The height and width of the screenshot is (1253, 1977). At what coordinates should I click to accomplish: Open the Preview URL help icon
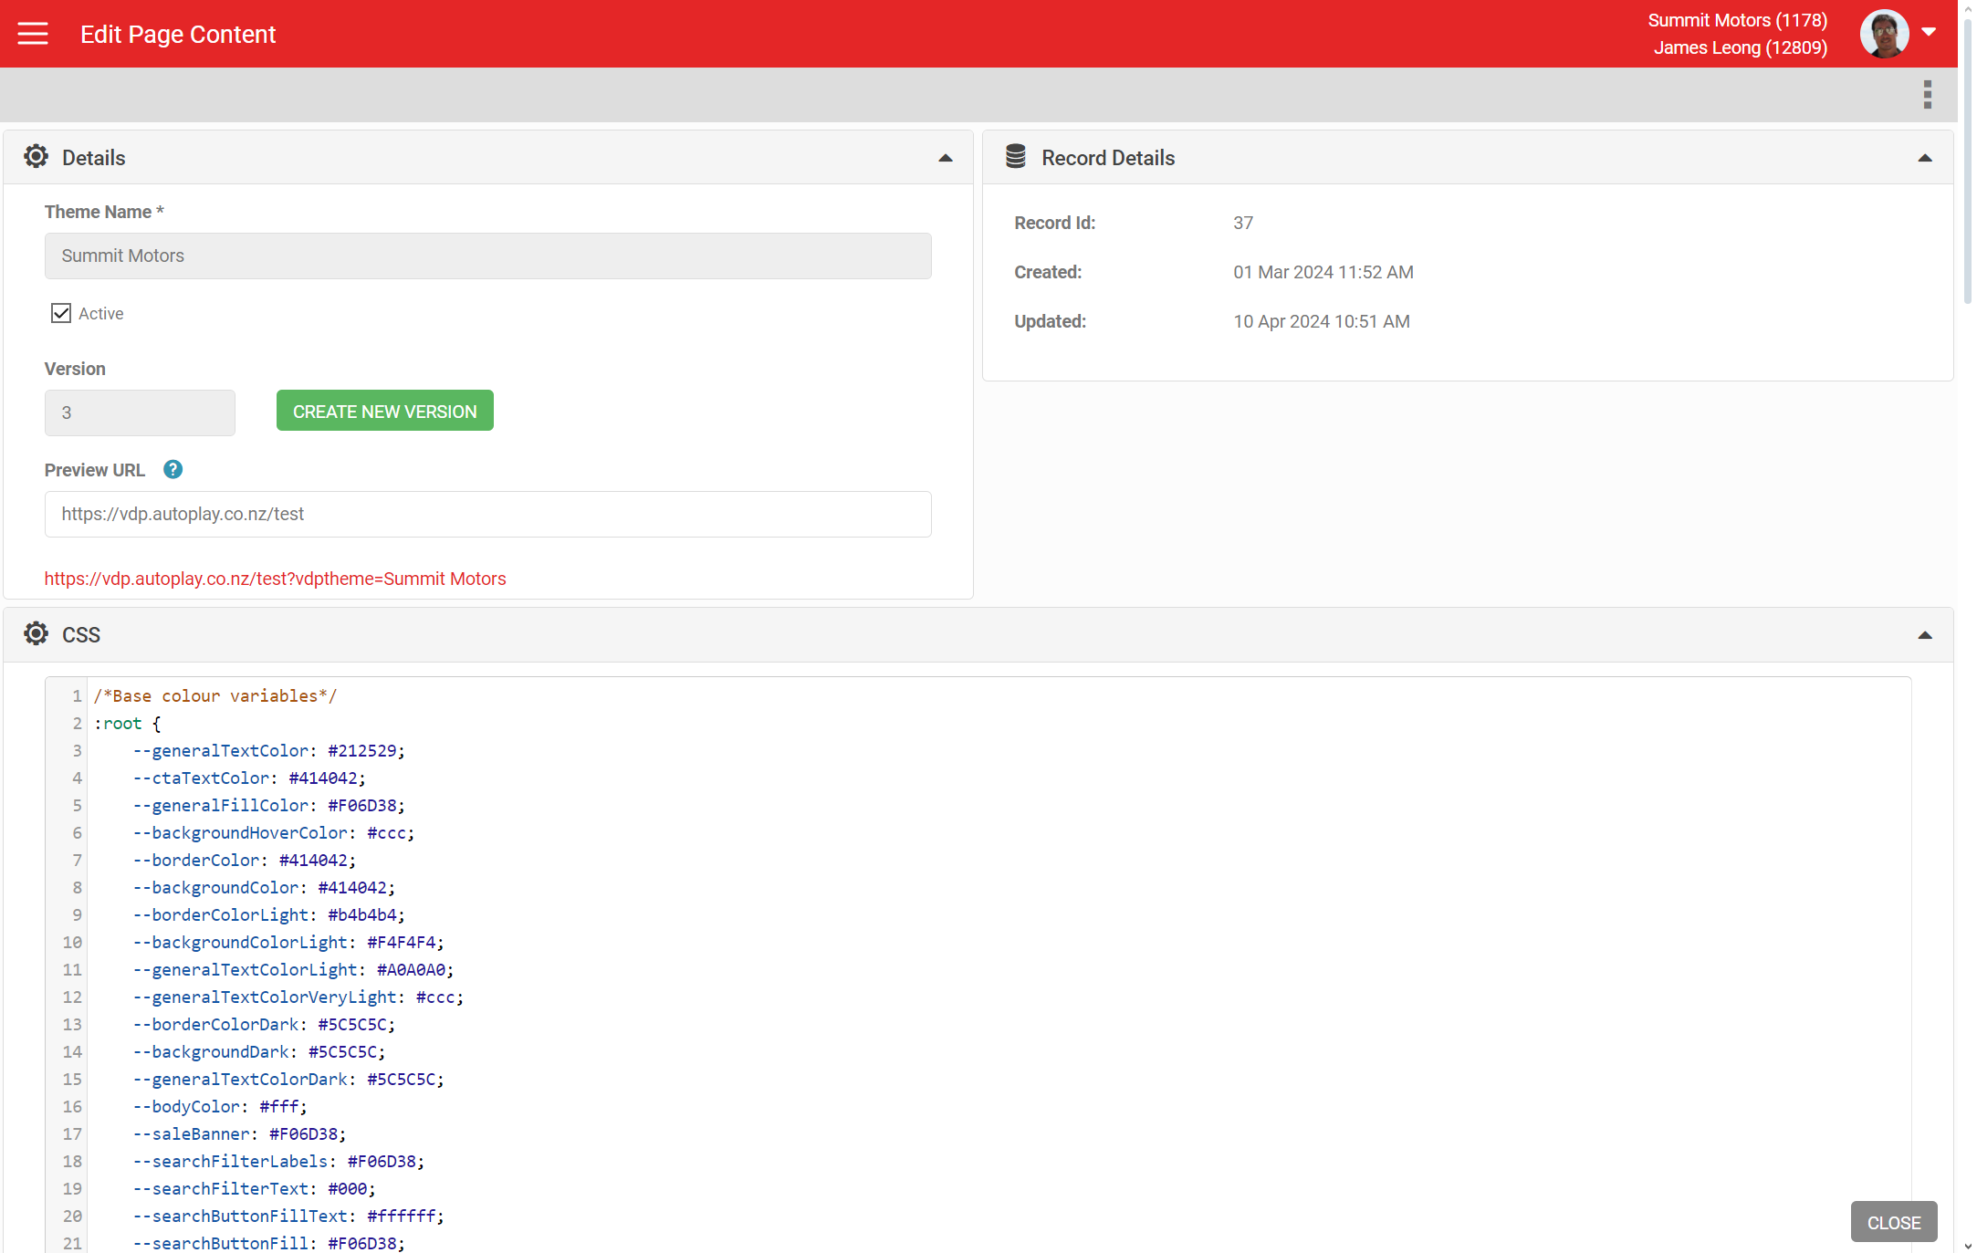pyautogui.click(x=173, y=469)
